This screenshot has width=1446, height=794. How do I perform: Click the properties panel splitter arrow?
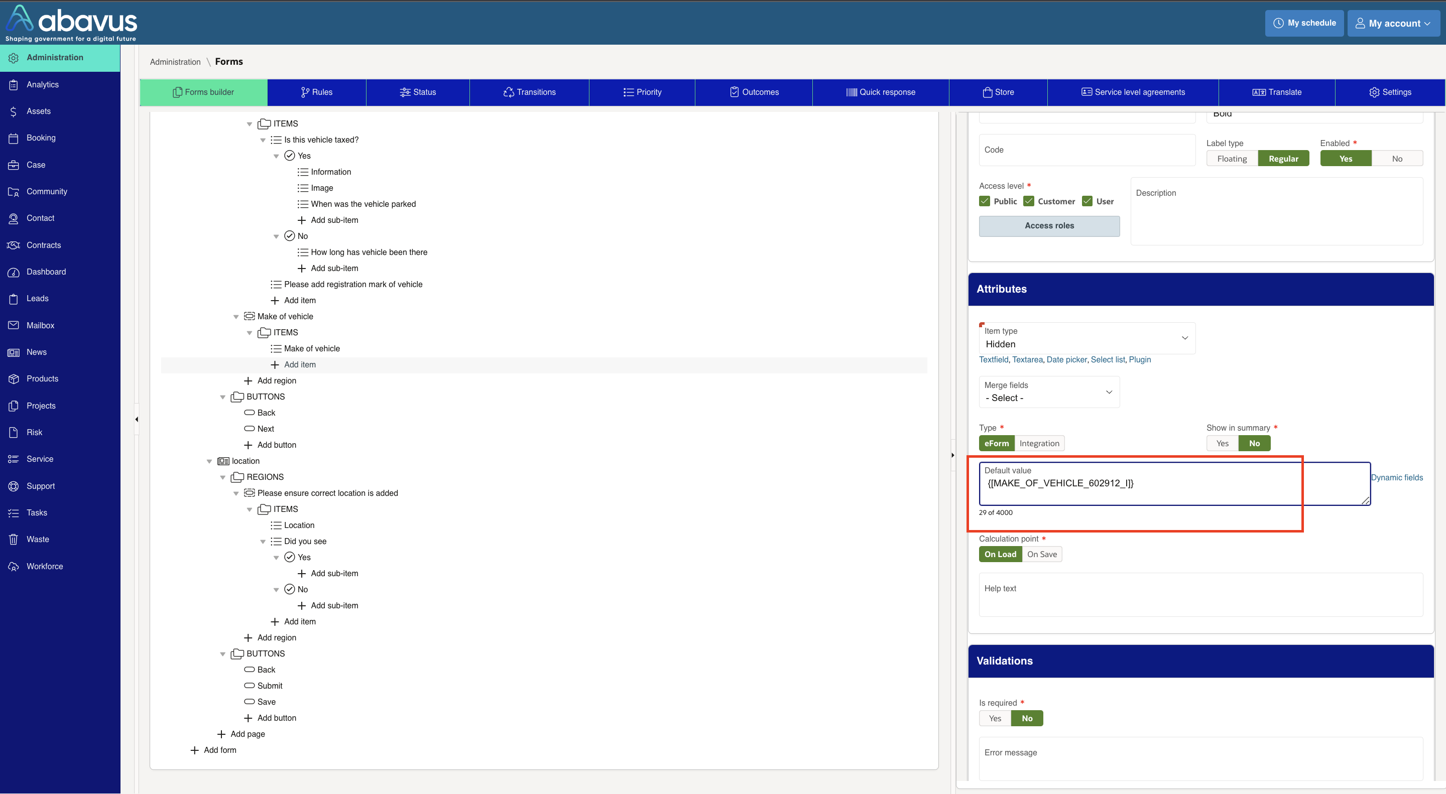(952, 455)
